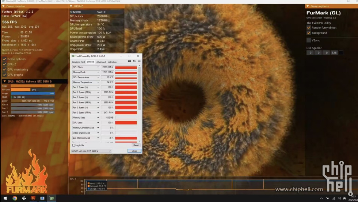This screenshot has height=202, width=358.
Task: Click the GPU Clock 2872.0 MHz value
Action: [x=107, y=67]
